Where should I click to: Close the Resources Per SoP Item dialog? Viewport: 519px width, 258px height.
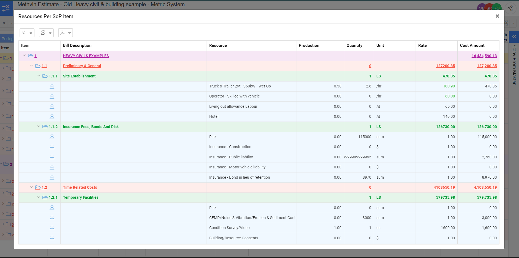coord(497,16)
